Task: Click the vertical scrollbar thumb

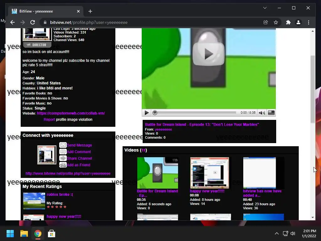Action: pyautogui.click(x=313, y=89)
